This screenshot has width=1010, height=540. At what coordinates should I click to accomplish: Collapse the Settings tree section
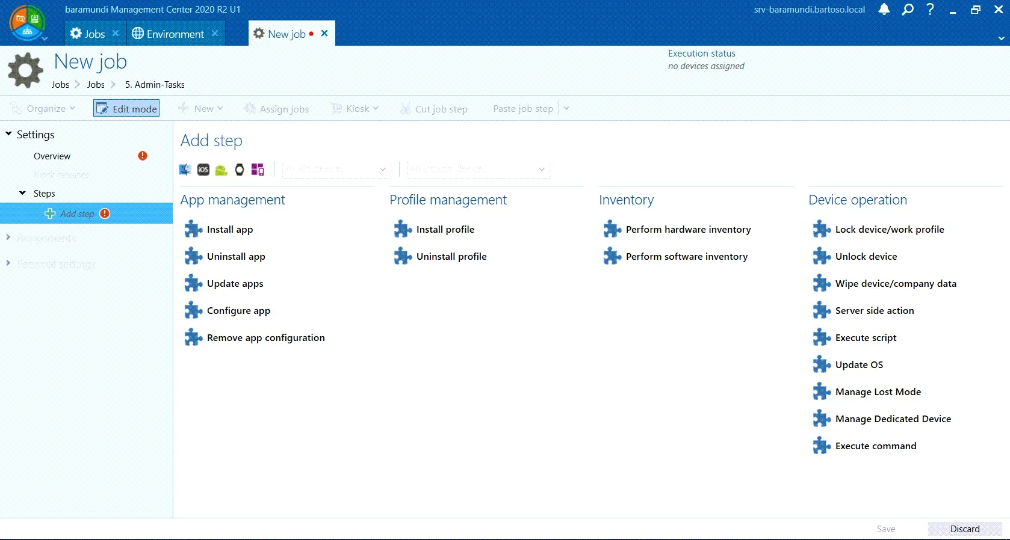8,134
